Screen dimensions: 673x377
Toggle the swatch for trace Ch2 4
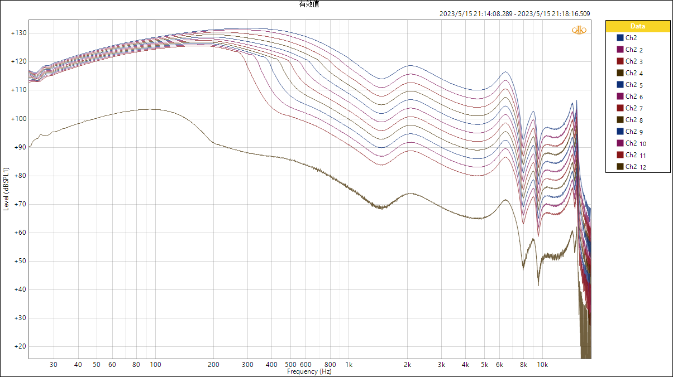tap(620, 73)
